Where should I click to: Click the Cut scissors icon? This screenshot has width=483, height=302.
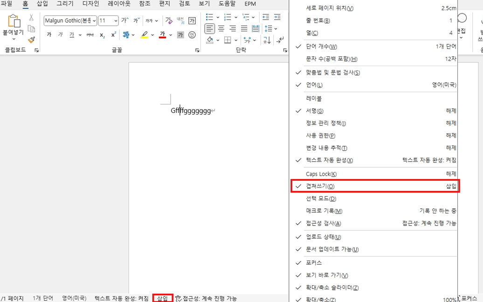tap(31, 18)
